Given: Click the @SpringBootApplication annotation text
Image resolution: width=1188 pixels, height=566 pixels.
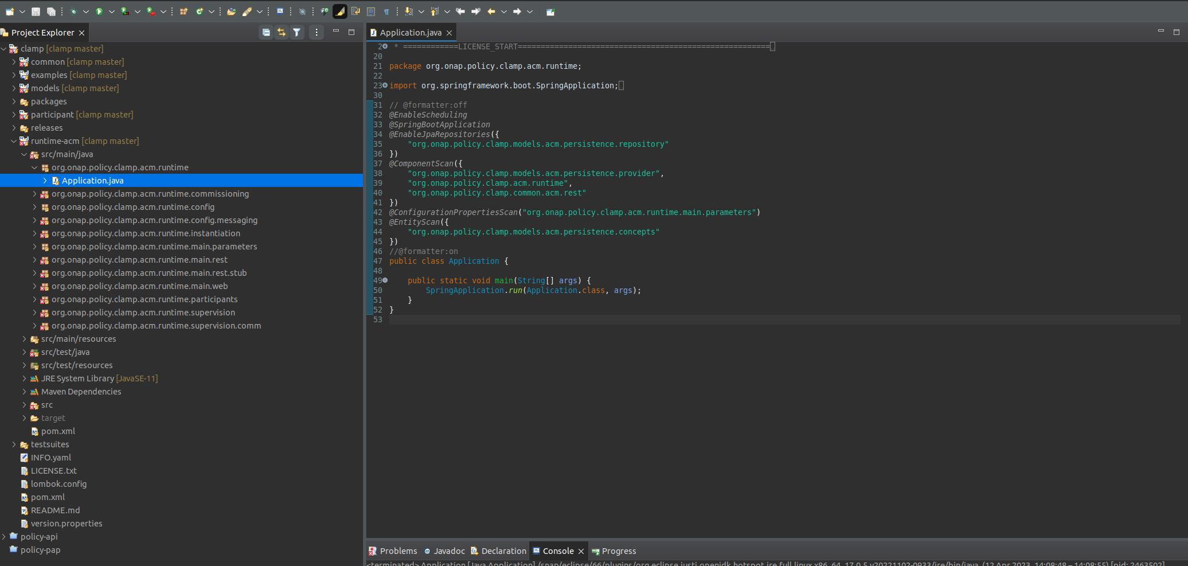Looking at the screenshot, I should point(440,124).
